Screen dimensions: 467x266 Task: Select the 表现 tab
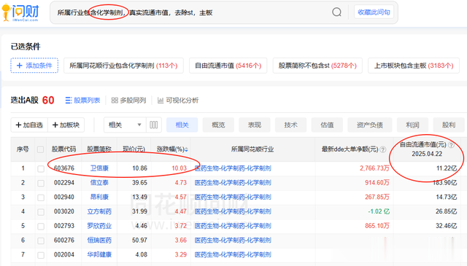point(255,125)
